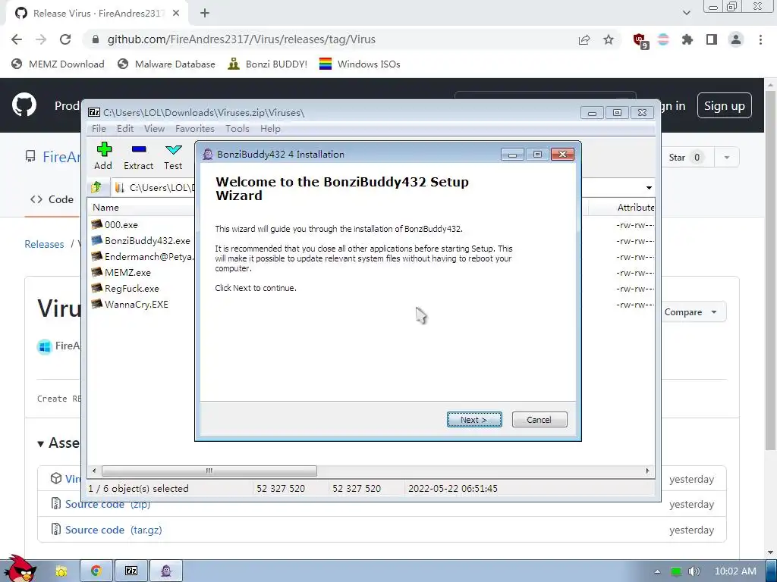Show hidden system tray icons
This screenshot has width=777, height=582.
tap(657, 571)
